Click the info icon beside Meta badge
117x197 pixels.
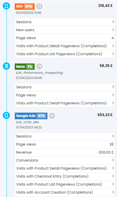[x=39, y=66]
